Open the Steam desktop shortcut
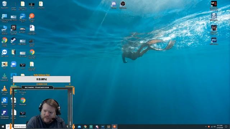 [x=14, y=41]
